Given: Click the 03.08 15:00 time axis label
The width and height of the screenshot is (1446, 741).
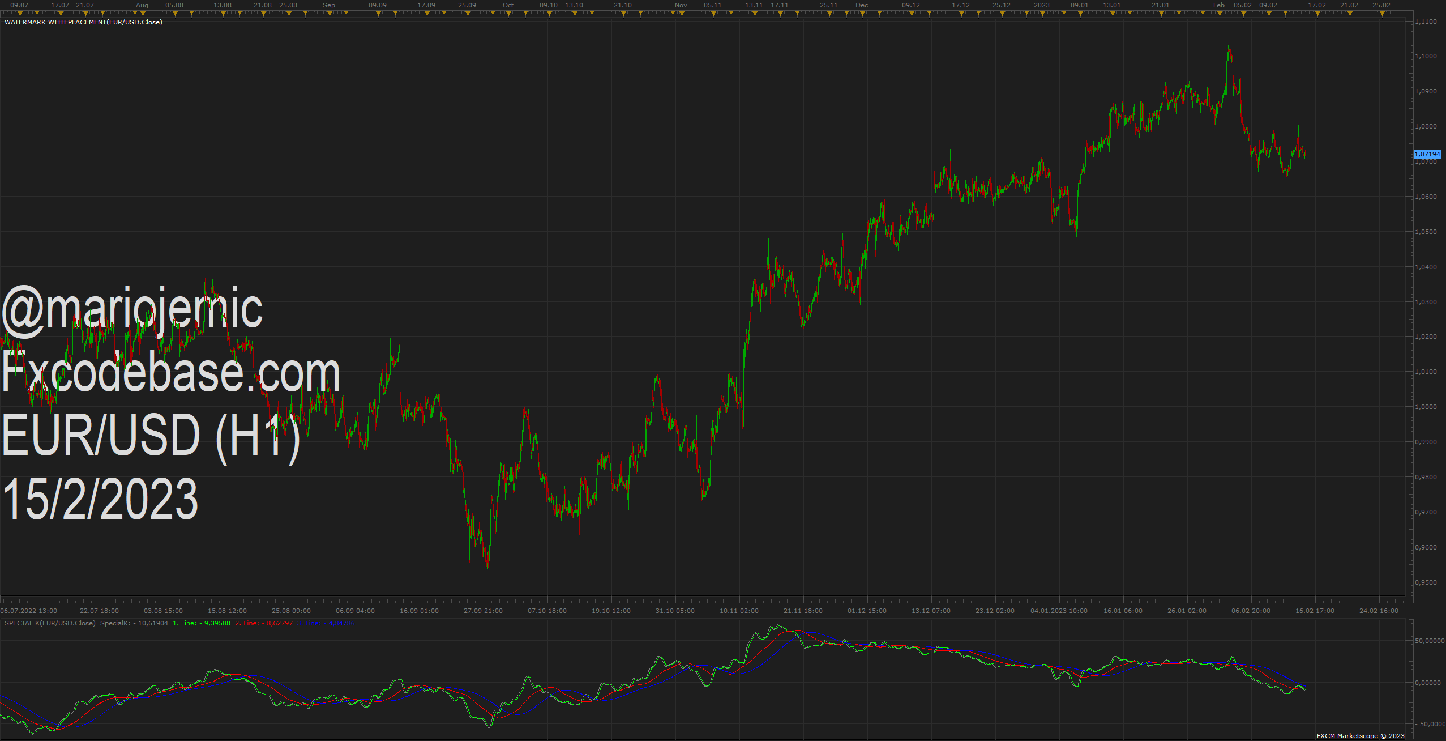Looking at the screenshot, I should [x=164, y=611].
